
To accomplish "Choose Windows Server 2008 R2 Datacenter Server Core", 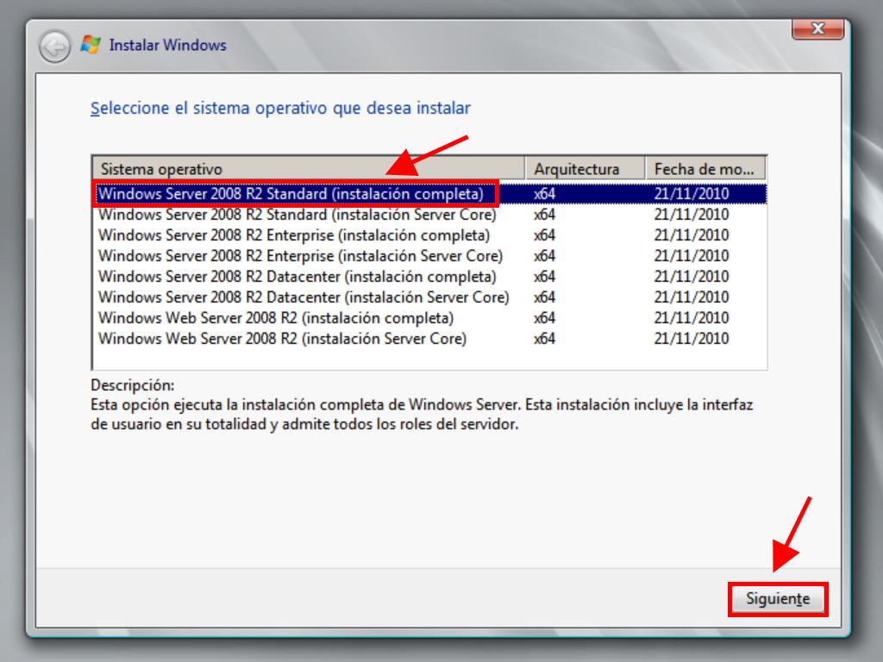I will coord(304,297).
